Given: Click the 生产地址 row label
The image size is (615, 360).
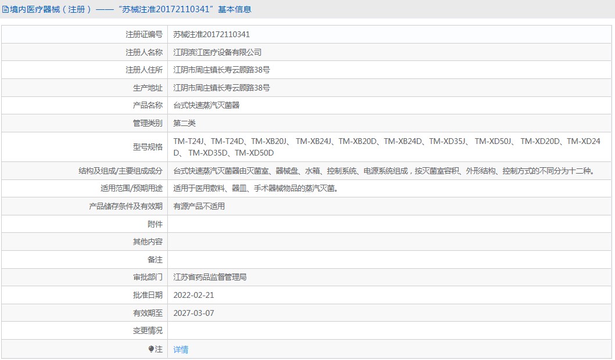Looking at the screenshot, I should [x=148, y=88].
